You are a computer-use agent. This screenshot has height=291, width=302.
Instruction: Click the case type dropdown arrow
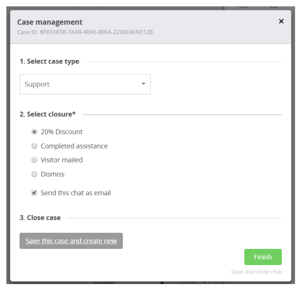point(143,84)
